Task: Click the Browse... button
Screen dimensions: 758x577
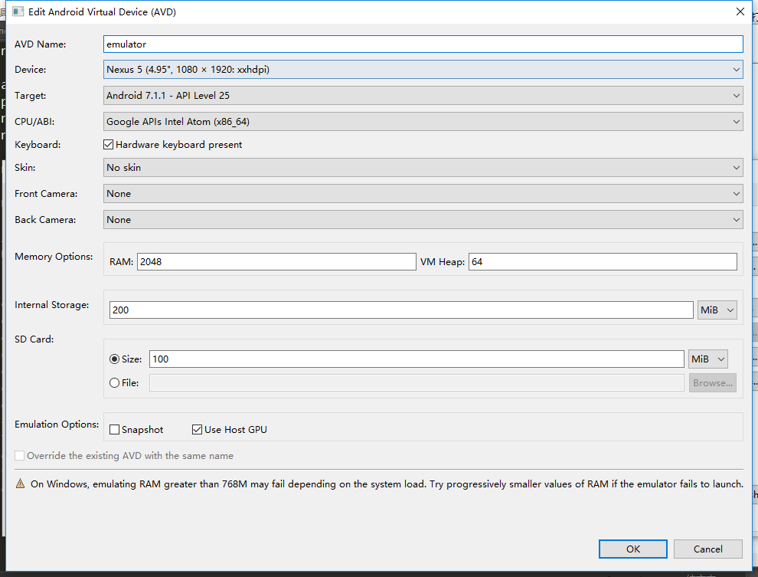Action: pyautogui.click(x=713, y=383)
